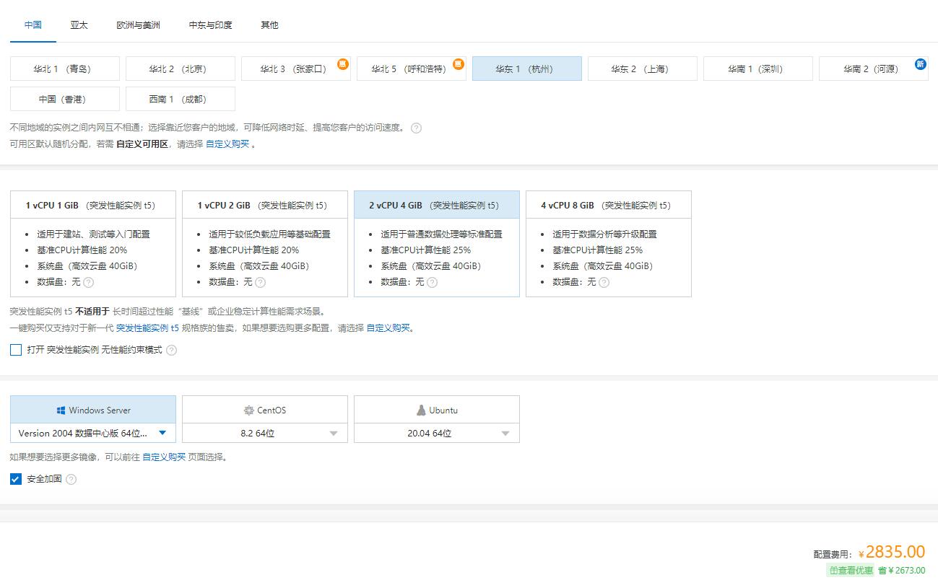
Task: Select region 华南 1 (深圳)
Action: tap(758, 69)
